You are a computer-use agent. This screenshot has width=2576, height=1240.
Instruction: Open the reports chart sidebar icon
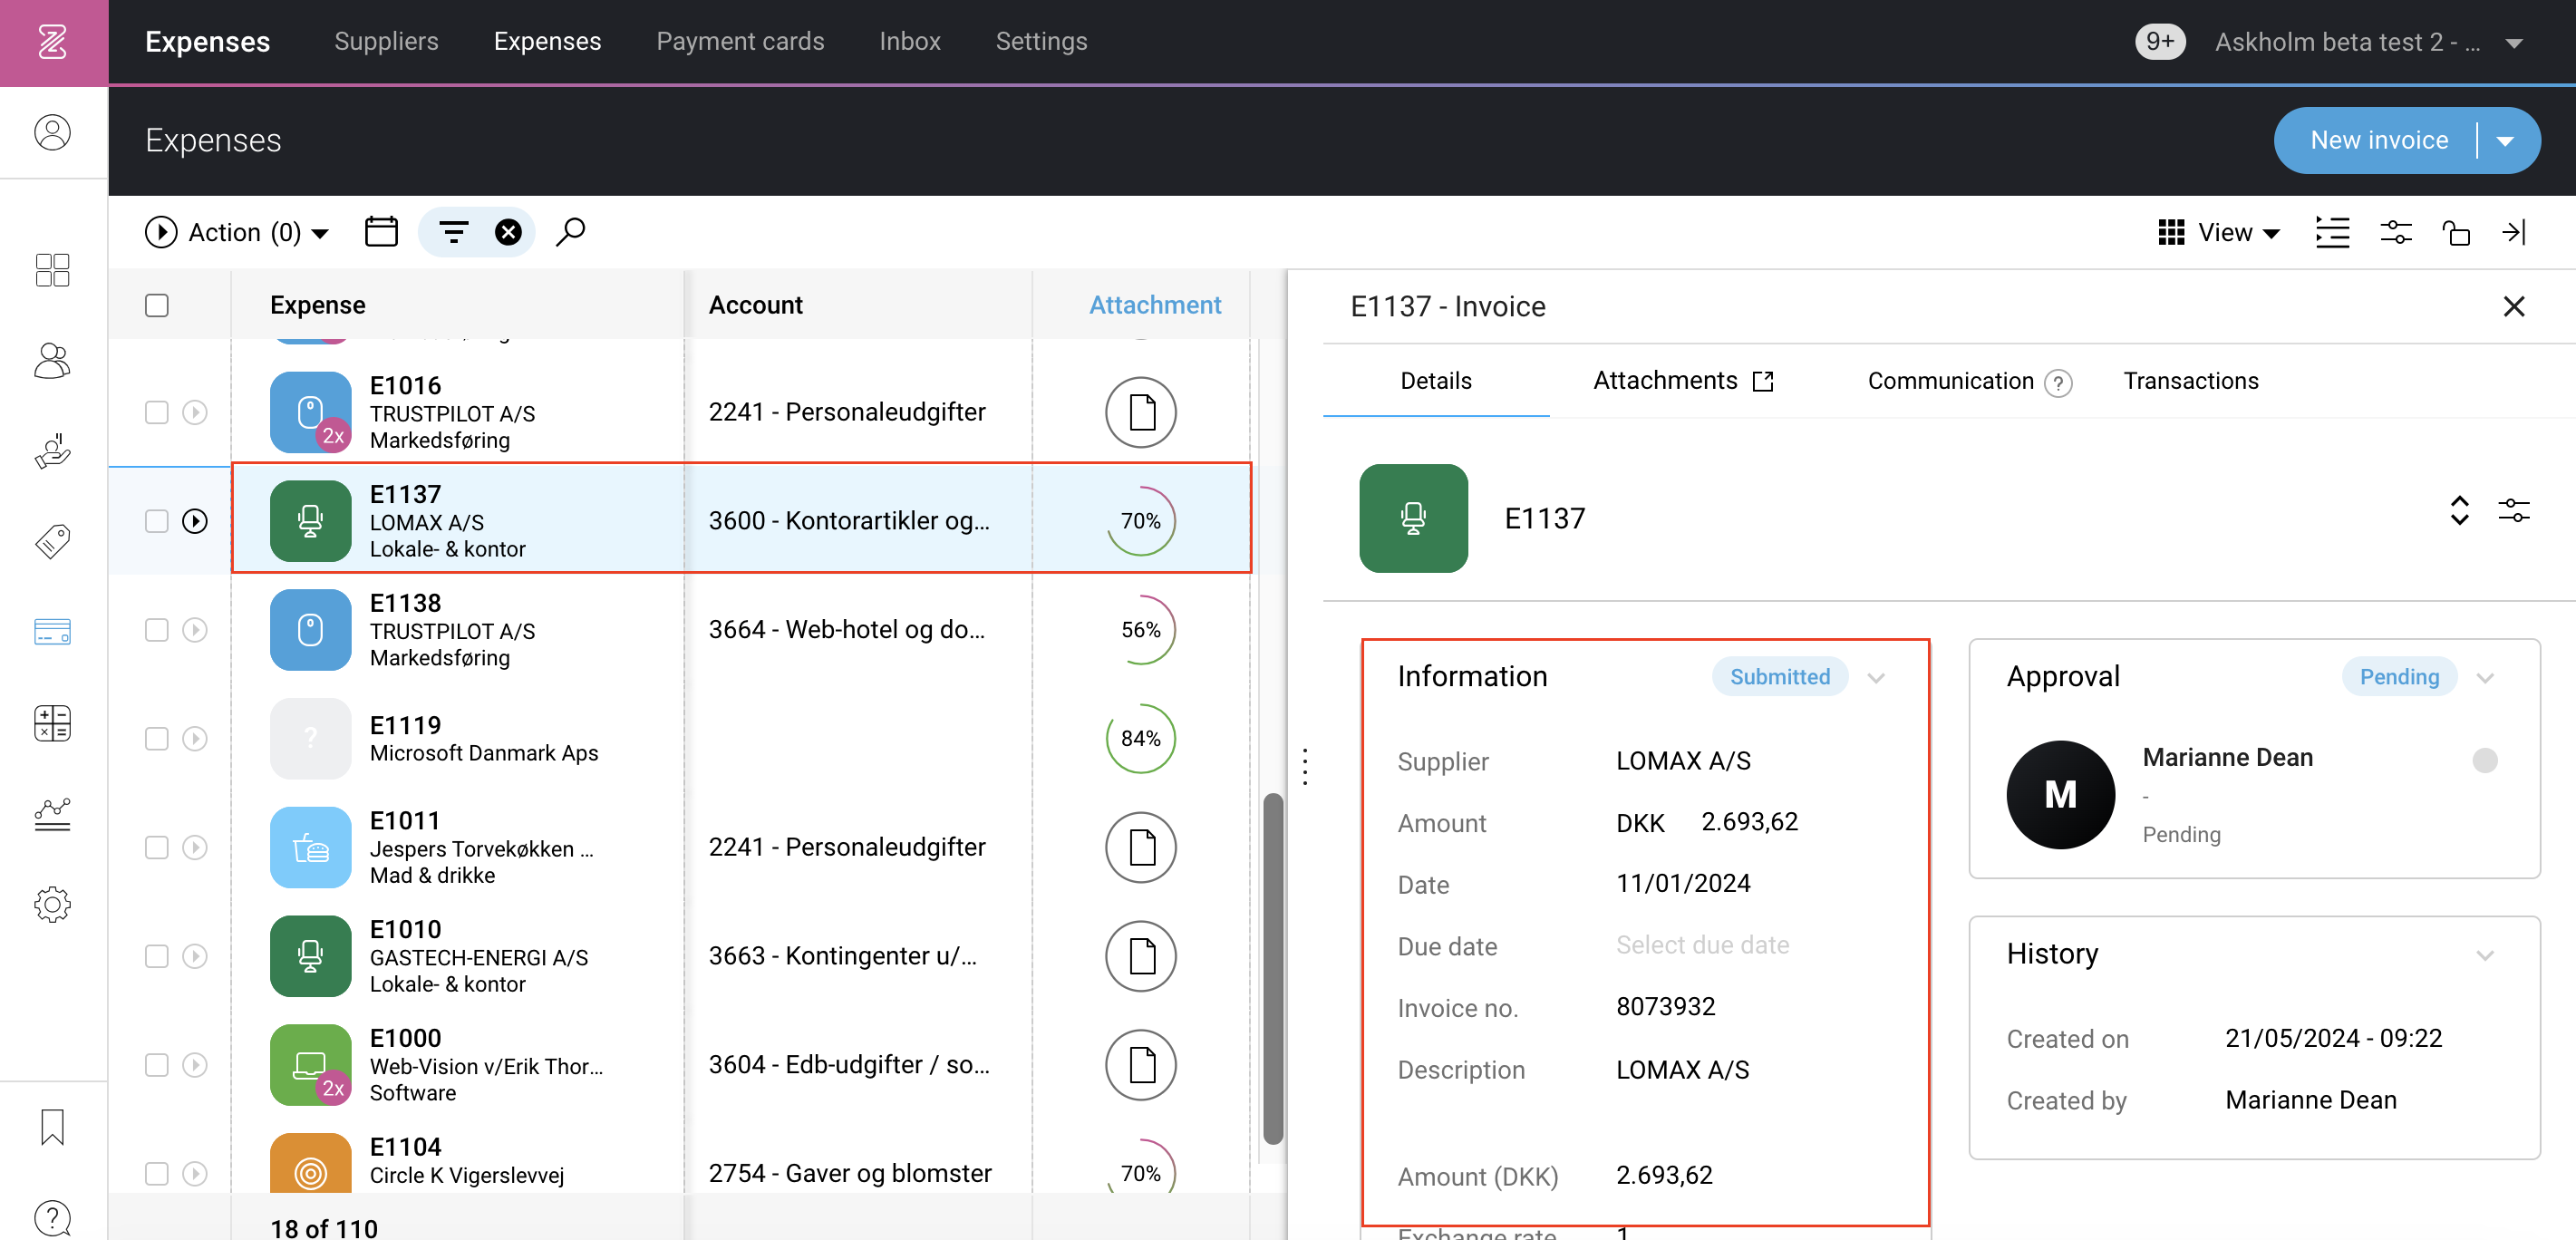pos(52,813)
